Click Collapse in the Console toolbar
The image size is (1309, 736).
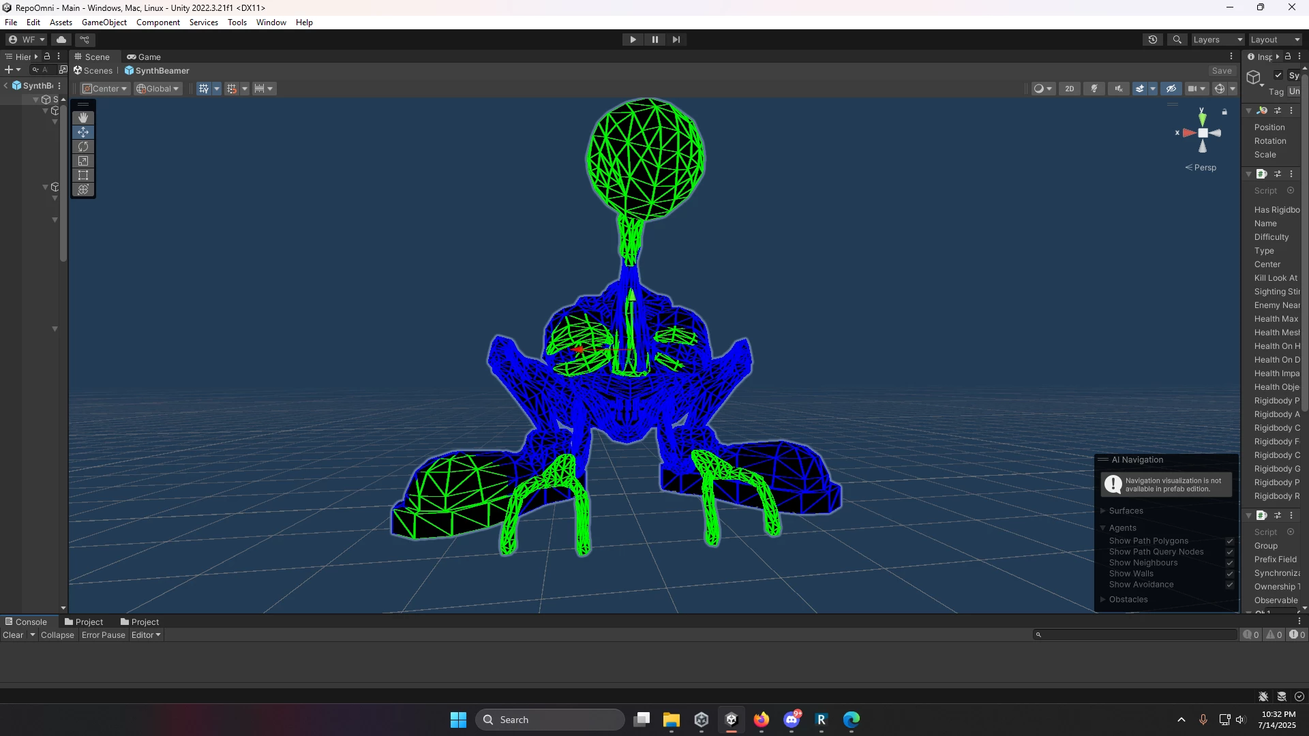[x=57, y=635]
